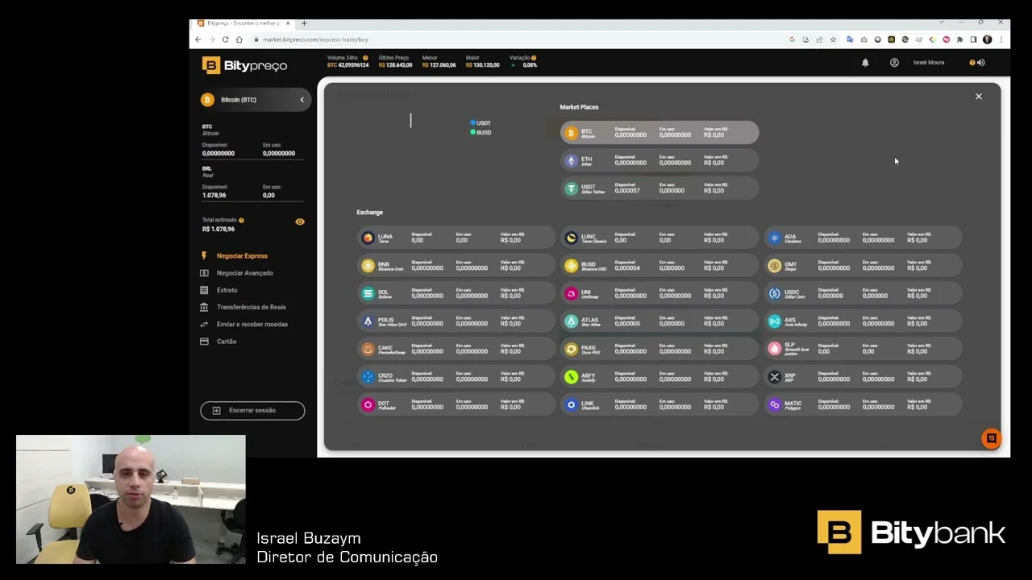Select the ETH Ether market row

point(659,160)
